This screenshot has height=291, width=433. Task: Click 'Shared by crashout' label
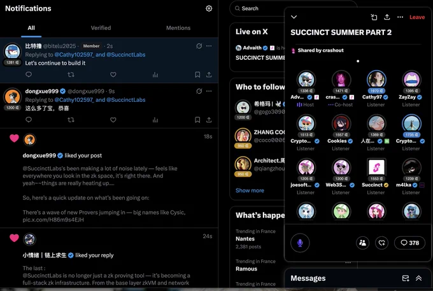coord(320,50)
